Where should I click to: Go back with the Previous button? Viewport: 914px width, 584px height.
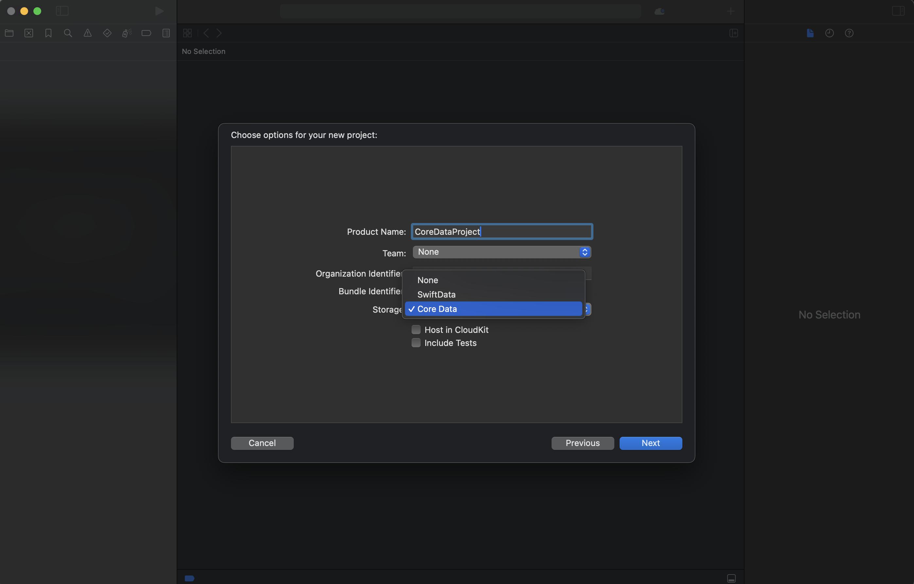pos(582,443)
